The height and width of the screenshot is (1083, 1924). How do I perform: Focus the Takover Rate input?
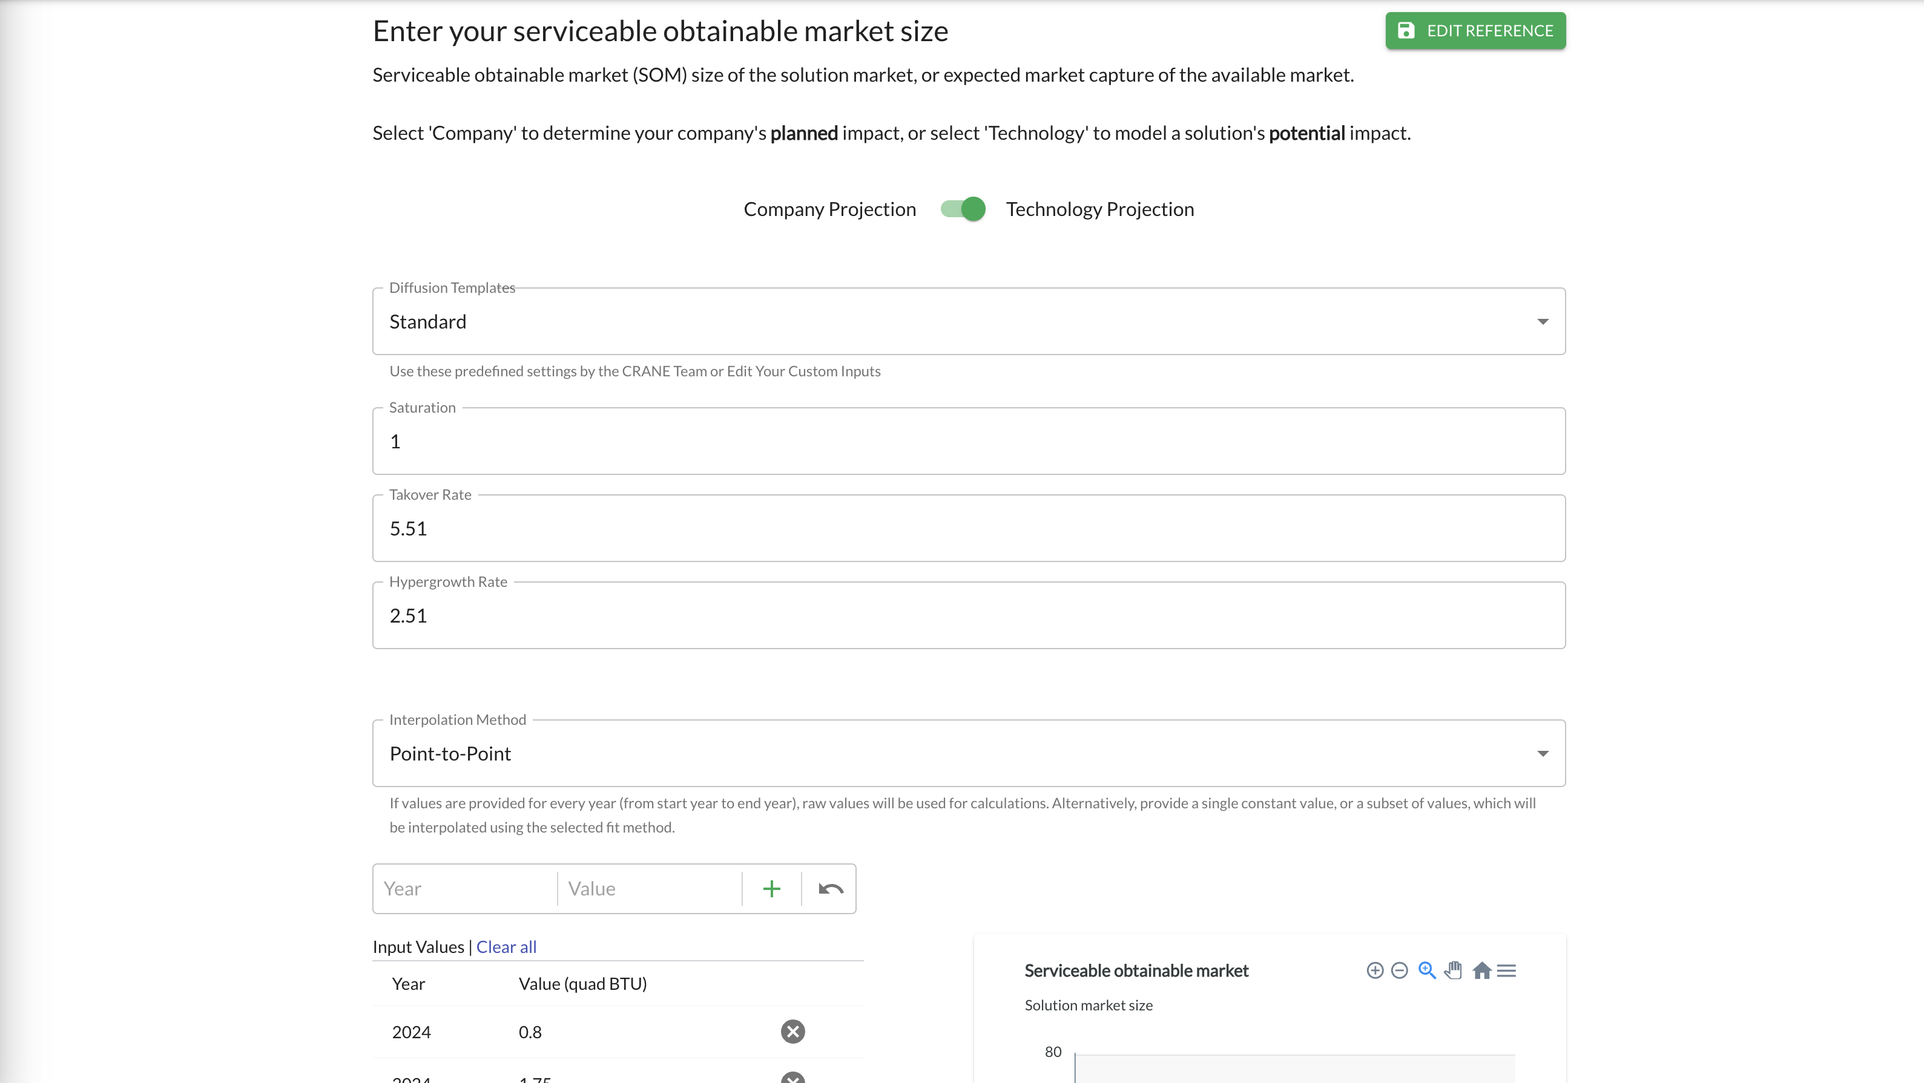pos(968,529)
